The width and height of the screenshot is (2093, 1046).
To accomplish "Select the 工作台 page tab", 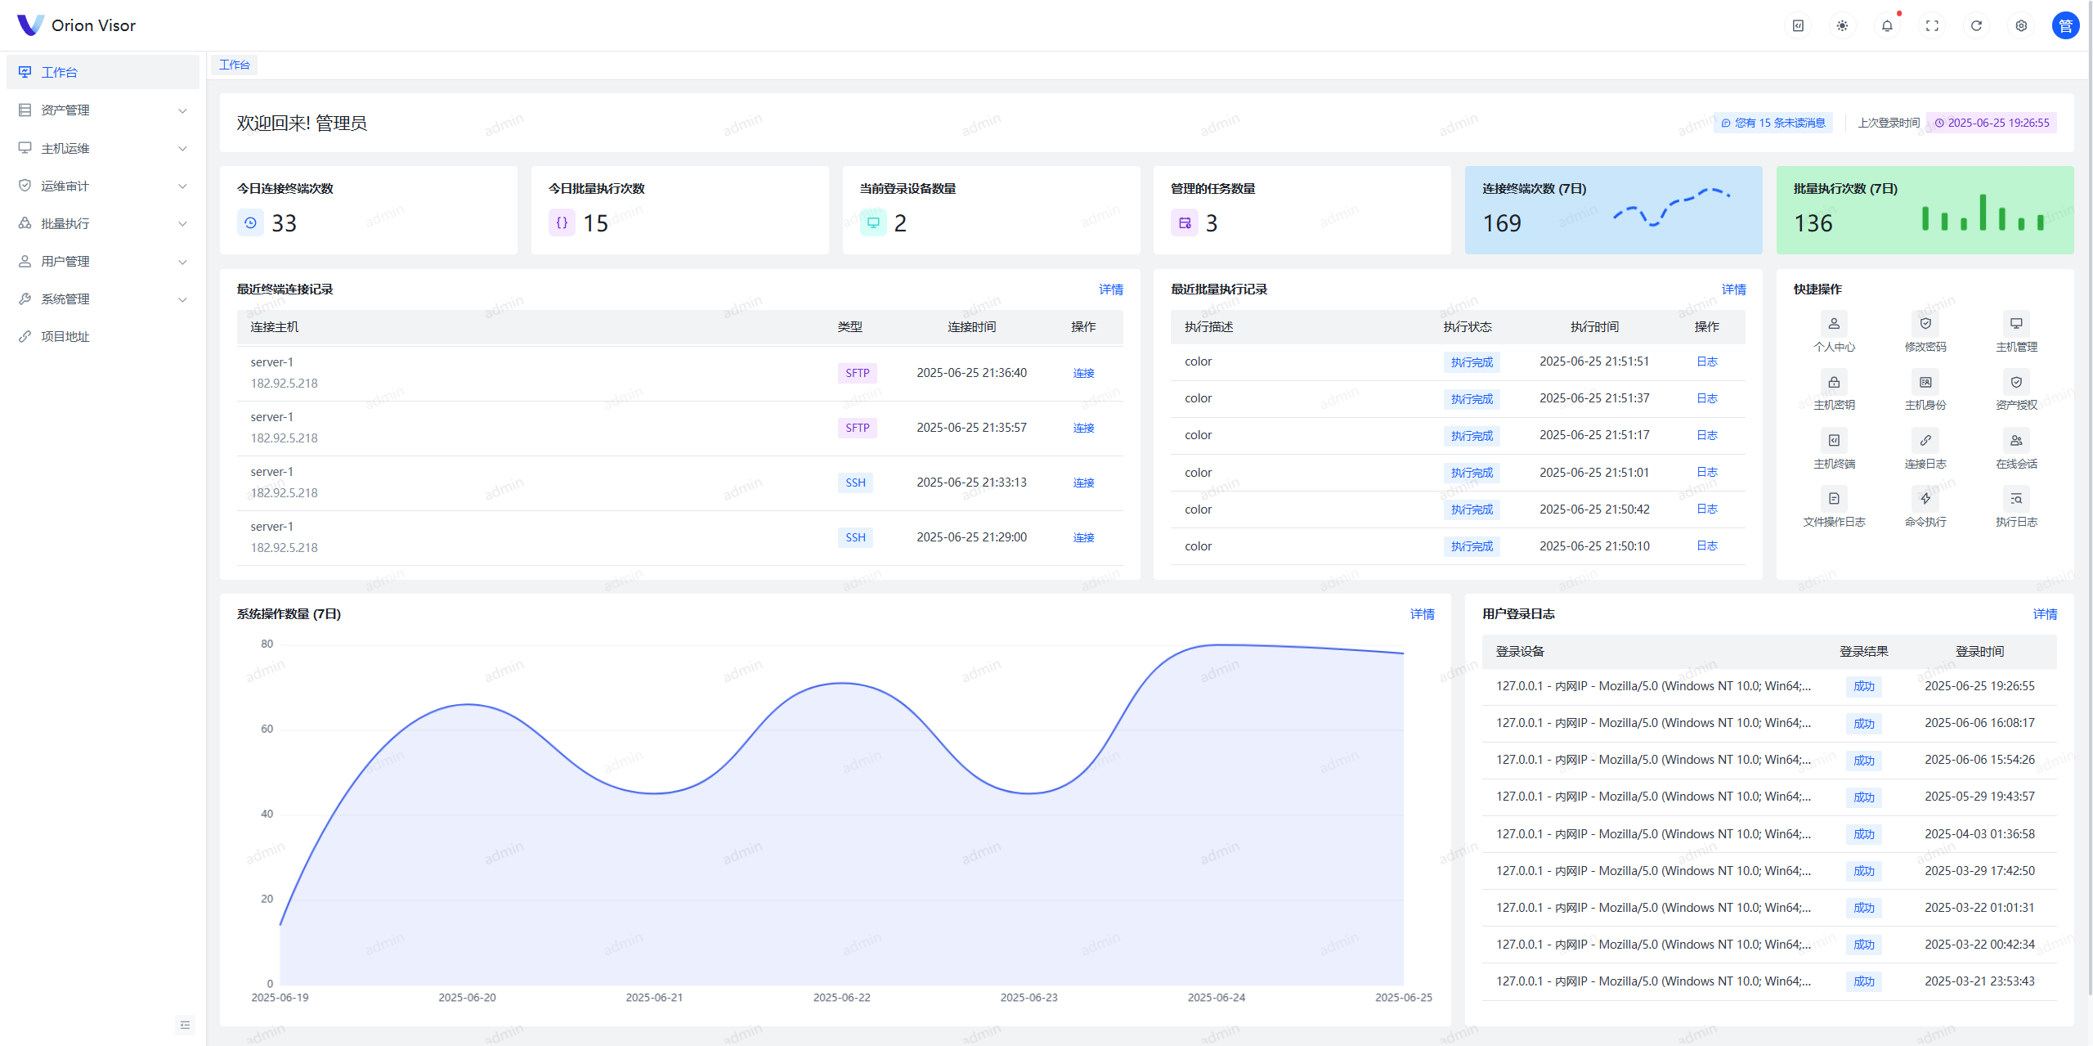I will pyautogui.click(x=235, y=65).
